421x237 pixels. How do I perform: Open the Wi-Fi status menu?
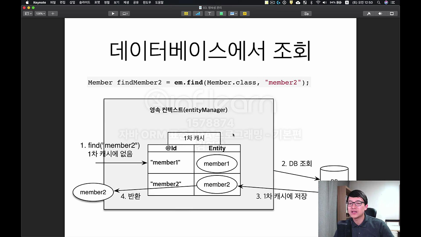tap(318, 2)
